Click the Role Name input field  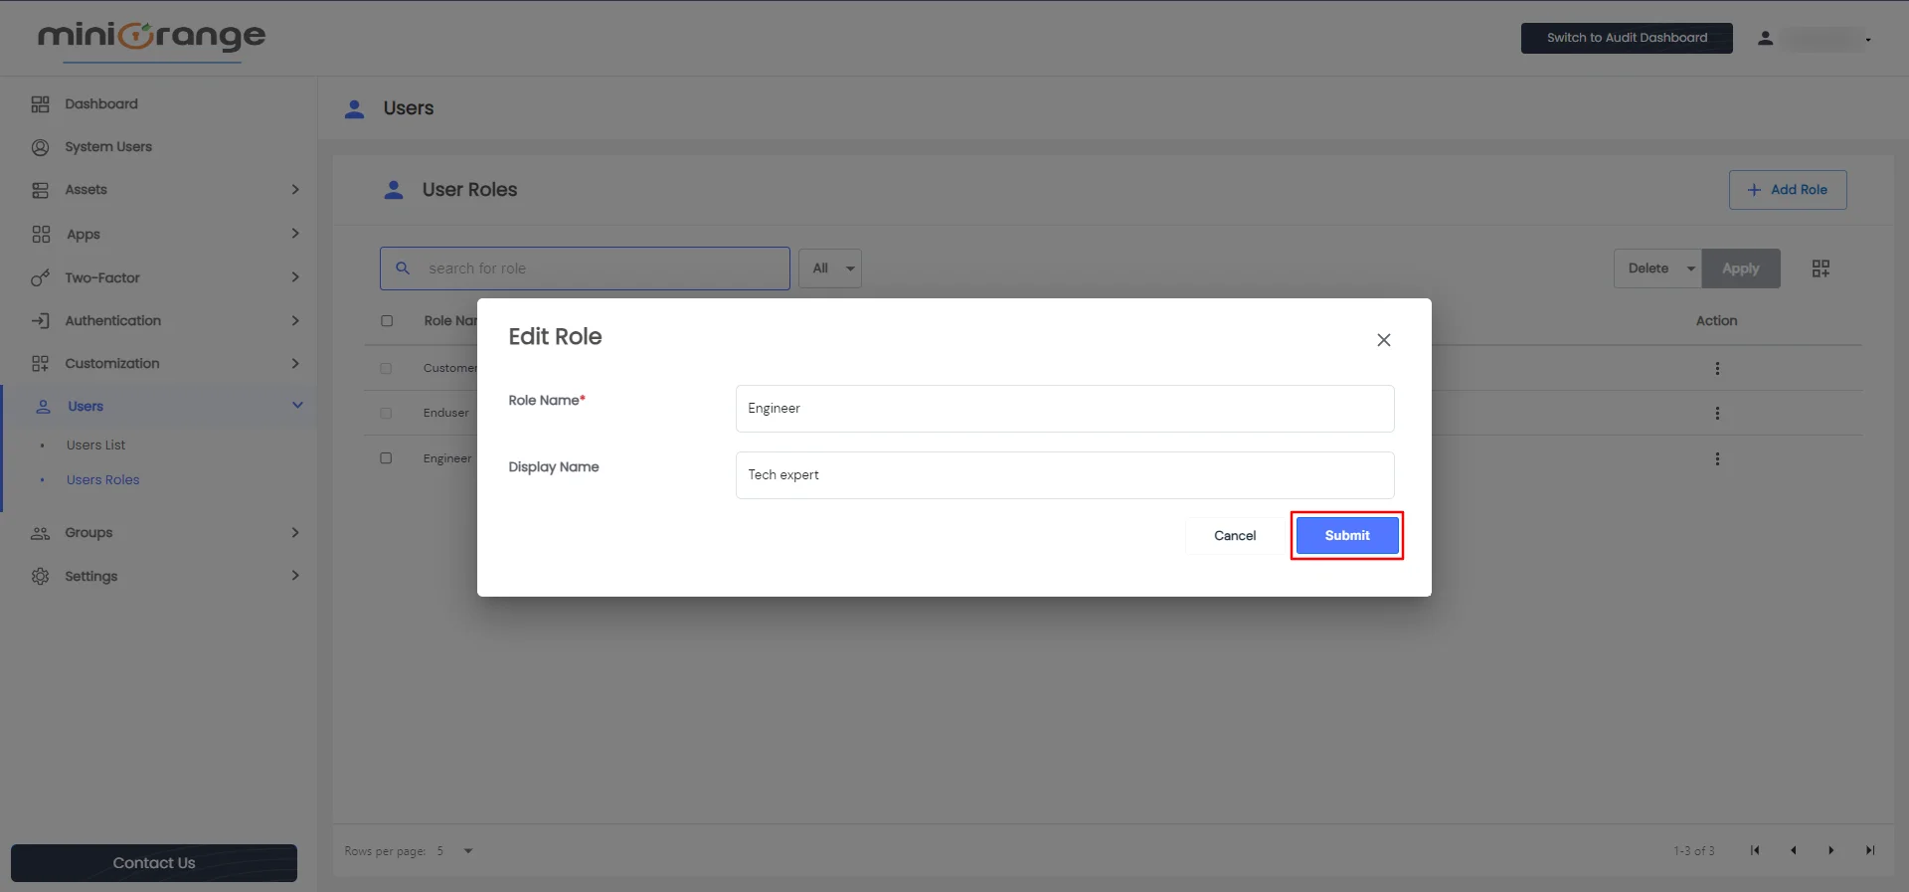(x=1065, y=409)
